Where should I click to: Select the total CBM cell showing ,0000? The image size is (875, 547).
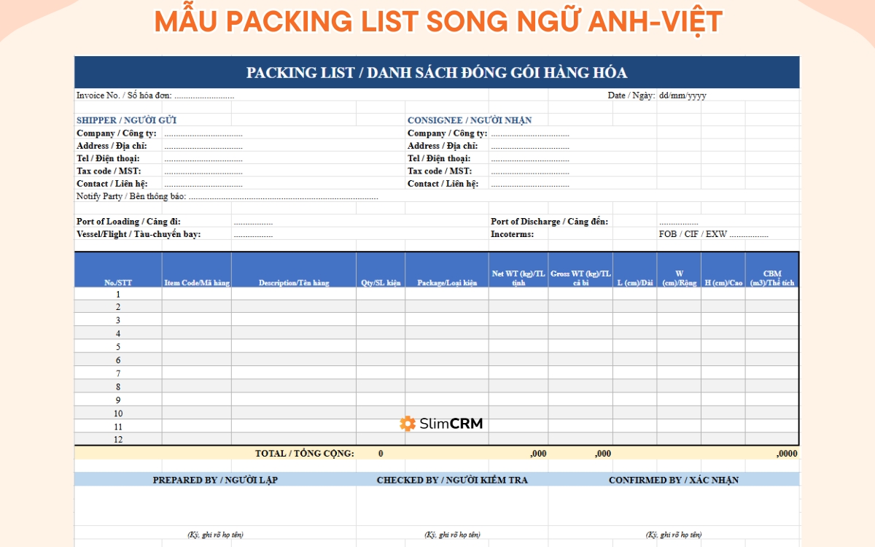772,454
